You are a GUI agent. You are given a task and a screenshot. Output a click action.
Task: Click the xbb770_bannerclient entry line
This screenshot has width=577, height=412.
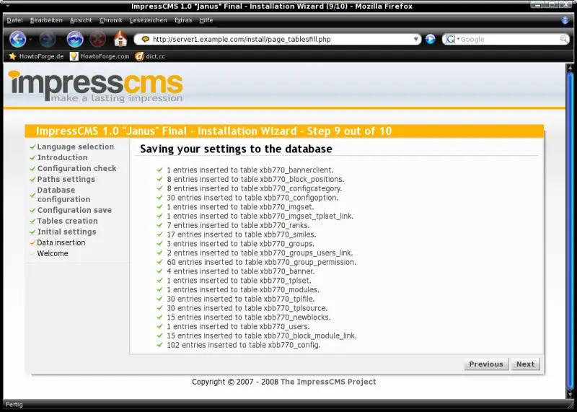[250, 170]
